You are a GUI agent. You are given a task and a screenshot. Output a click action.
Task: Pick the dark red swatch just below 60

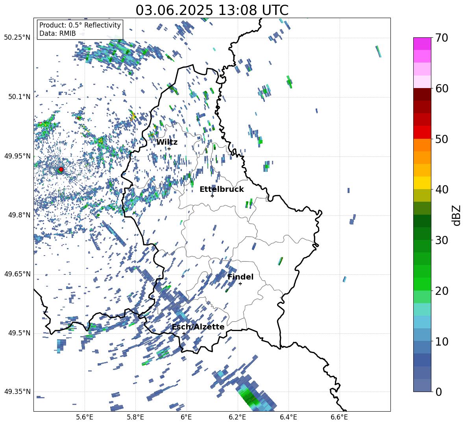[x=422, y=94]
